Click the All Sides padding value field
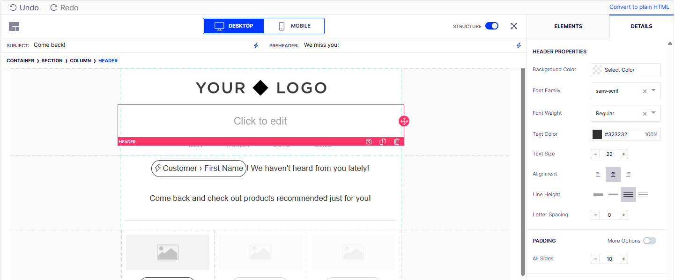 [x=609, y=259]
